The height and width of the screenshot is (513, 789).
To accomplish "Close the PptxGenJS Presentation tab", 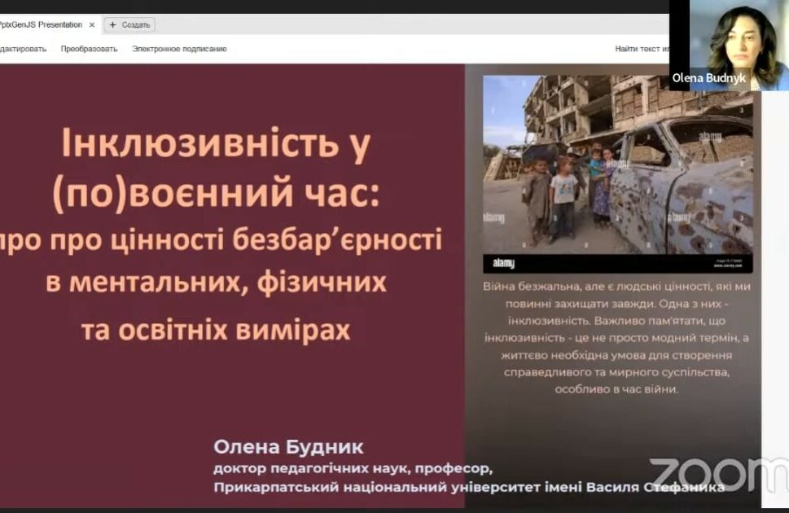I will coord(92,25).
